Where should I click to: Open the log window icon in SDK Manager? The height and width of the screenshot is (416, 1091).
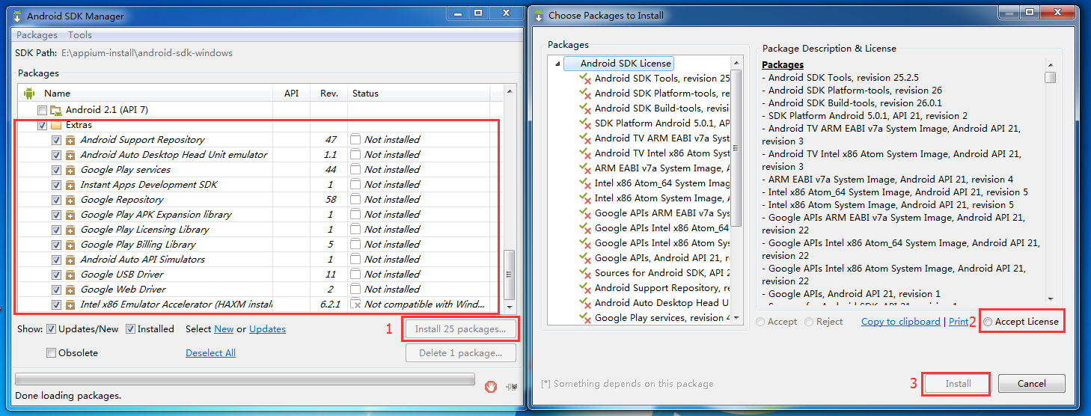point(512,387)
